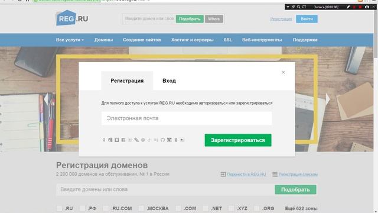Sign up with the Facebook social icon
The width and height of the screenshot is (378, 213).
[x=123, y=140]
